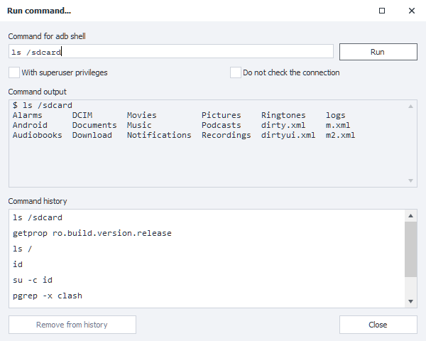Click 'Alarms' in command output
The image size is (426, 341).
point(28,115)
